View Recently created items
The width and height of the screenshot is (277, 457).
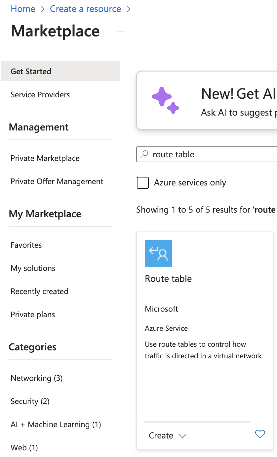coord(40,291)
